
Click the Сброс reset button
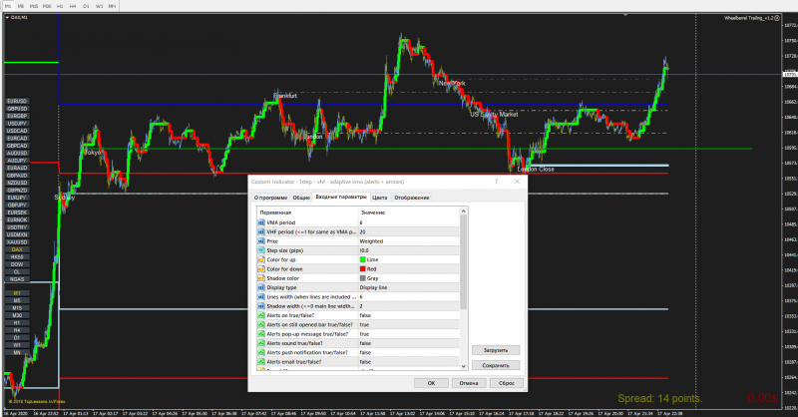506,382
